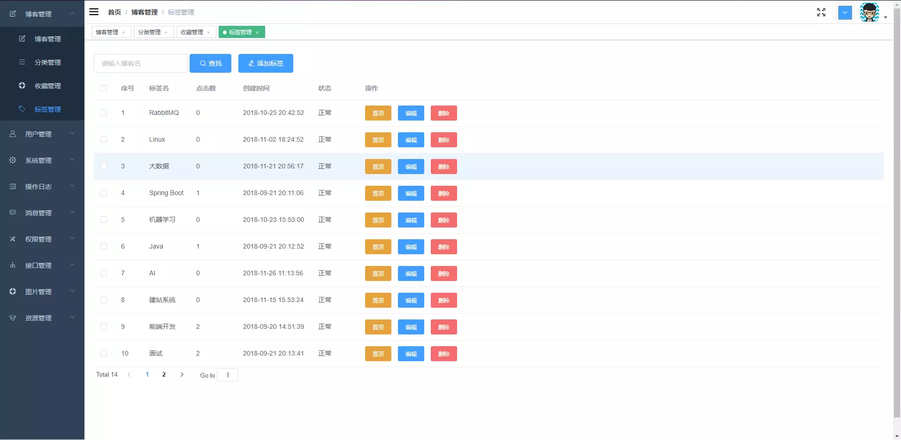The image size is (901, 440).
Task: Check the 大数据 row checkbox
Action: [x=104, y=166]
